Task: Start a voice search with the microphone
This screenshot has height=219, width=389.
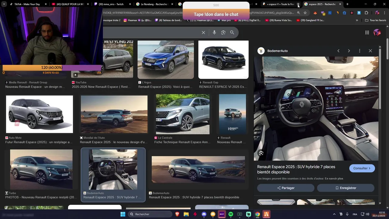Action: (x=214, y=33)
